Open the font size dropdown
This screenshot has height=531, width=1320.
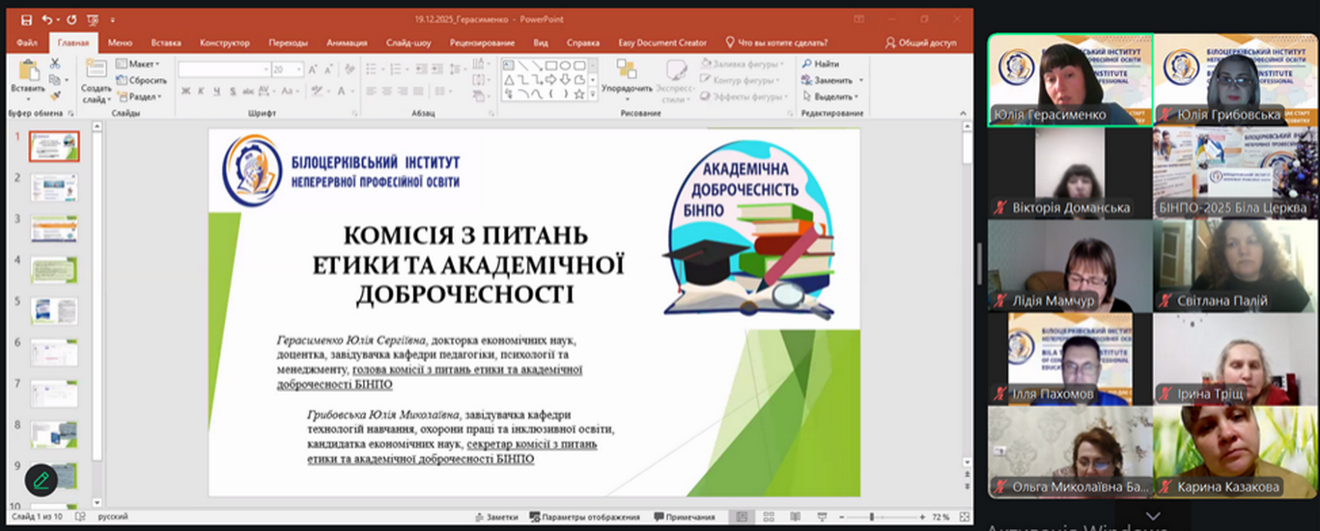tap(299, 70)
